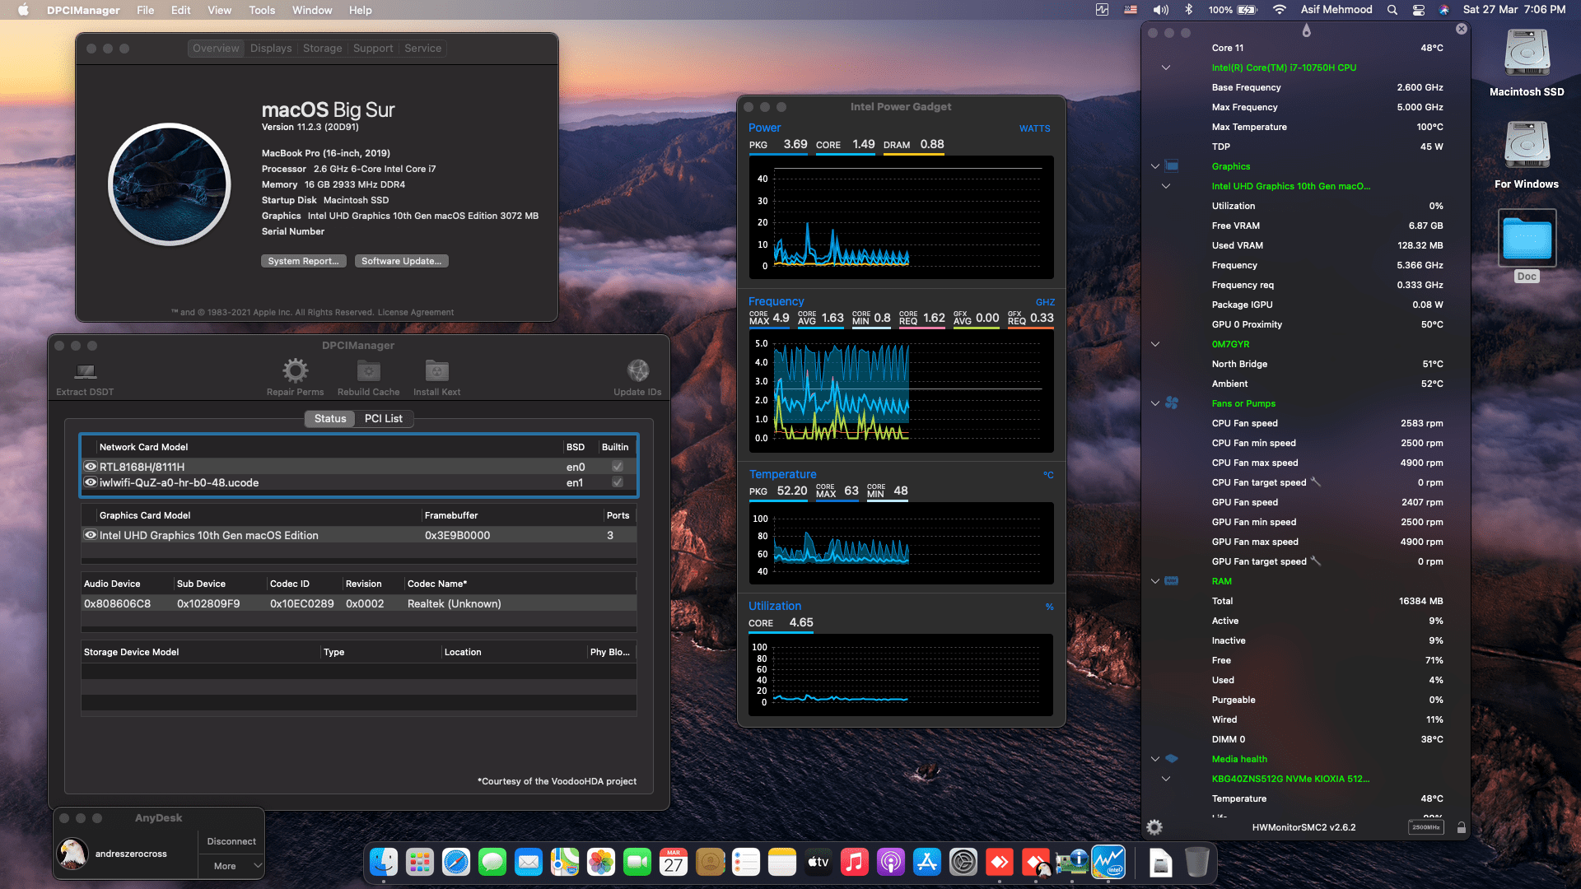Collapse the Intel Core i7-10750H CPU group
Screen dimensions: 1581x889
pos(1166,67)
